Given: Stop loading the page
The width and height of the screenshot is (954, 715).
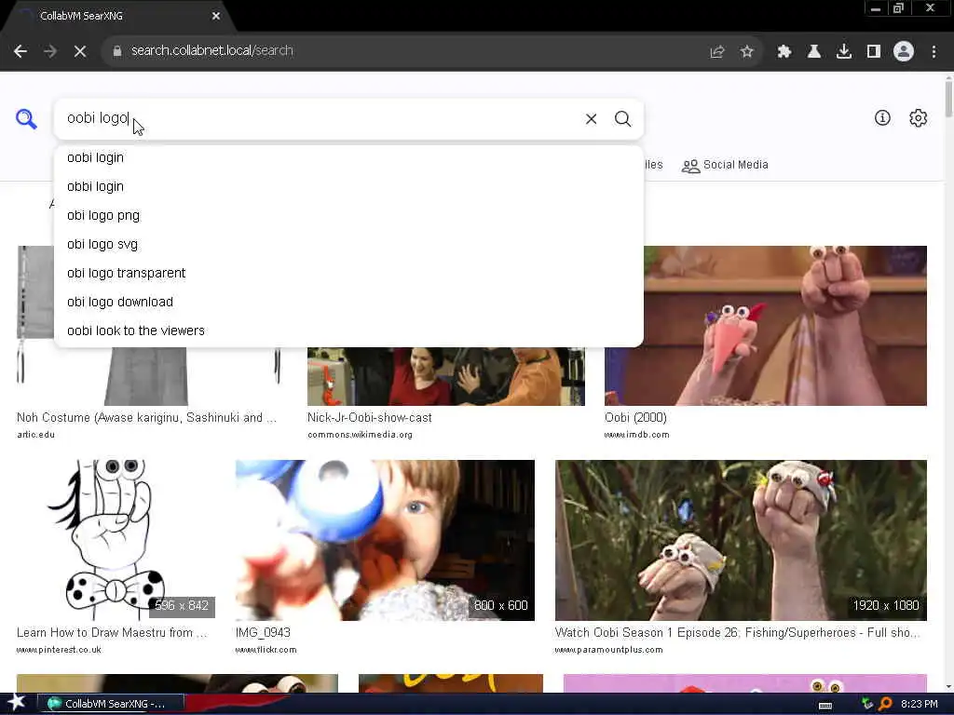Looking at the screenshot, I should point(80,51).
